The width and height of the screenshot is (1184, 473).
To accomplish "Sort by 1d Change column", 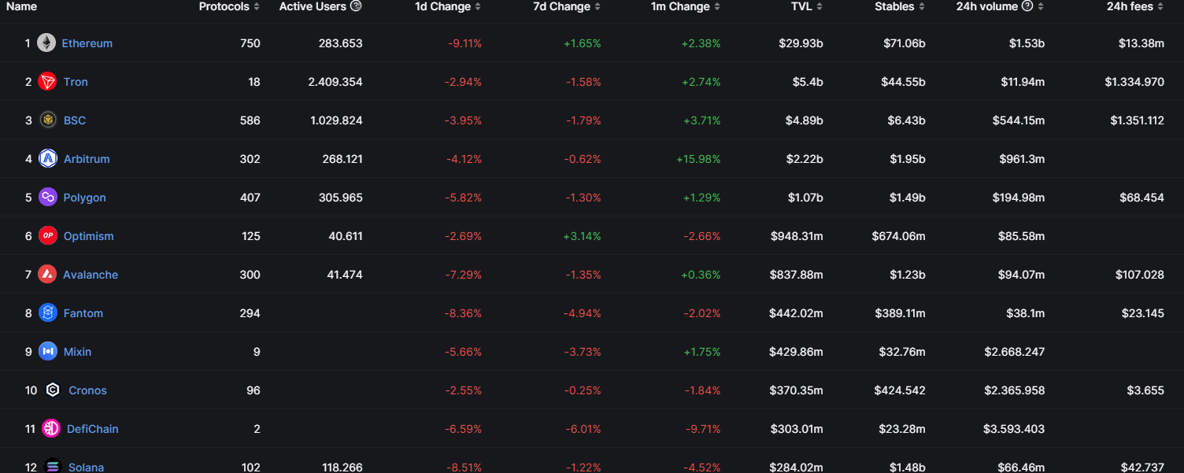I will [x=447, y=6].
